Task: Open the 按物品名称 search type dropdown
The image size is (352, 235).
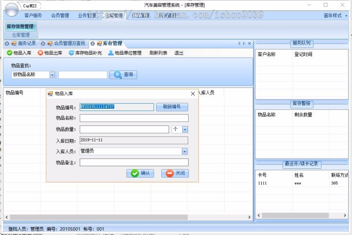Action: point(52,75)
